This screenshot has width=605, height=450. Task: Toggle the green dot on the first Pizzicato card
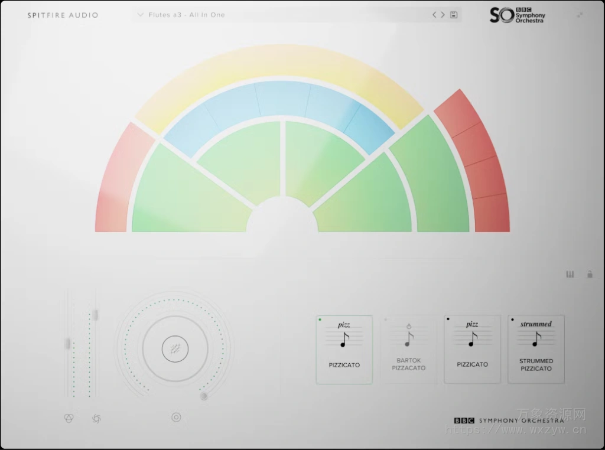click(320, 319)
